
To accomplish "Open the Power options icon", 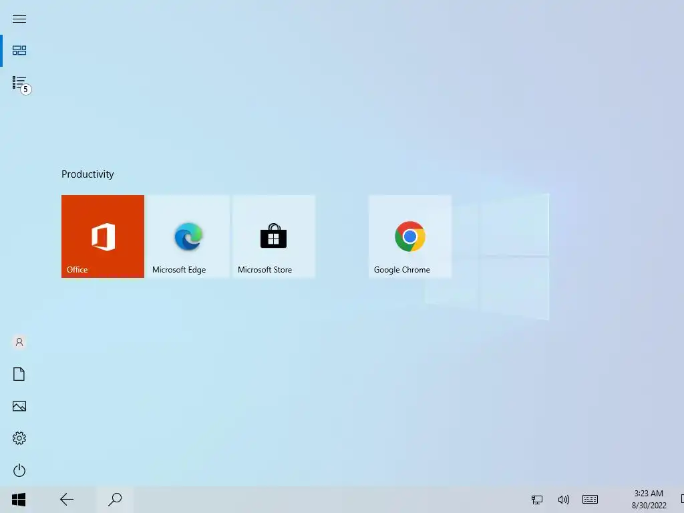I will tap(19, 470).
